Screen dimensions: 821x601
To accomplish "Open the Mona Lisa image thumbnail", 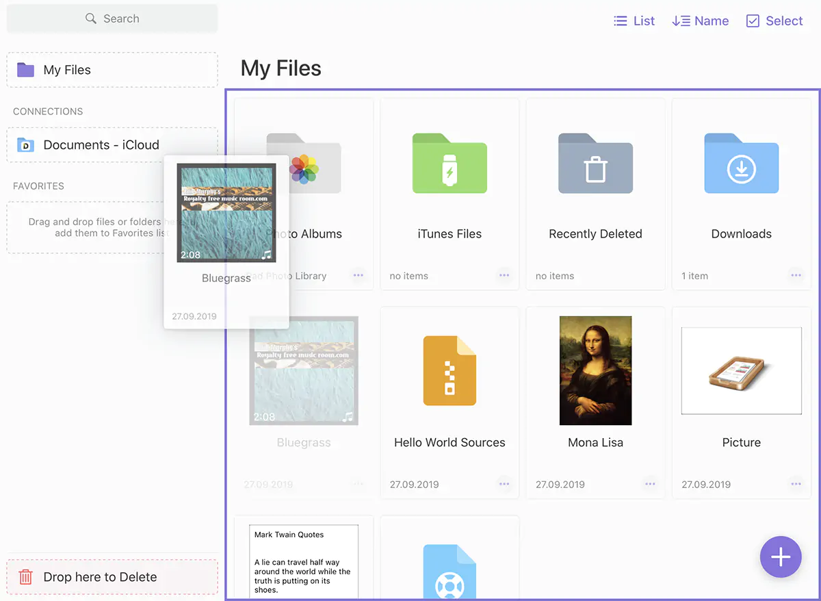I will coord(595,370).
